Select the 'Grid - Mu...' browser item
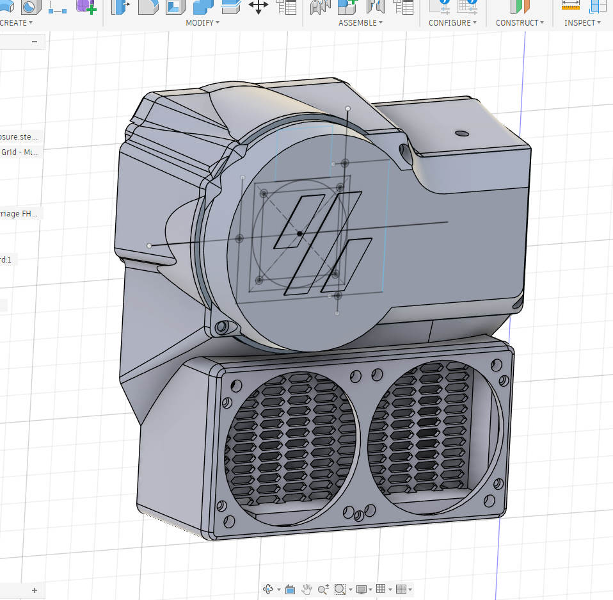613x600 pixels. coord(19,152)
